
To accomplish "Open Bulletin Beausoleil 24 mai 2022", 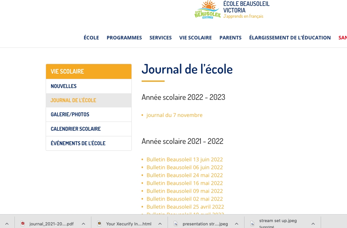I will point(185,175).
